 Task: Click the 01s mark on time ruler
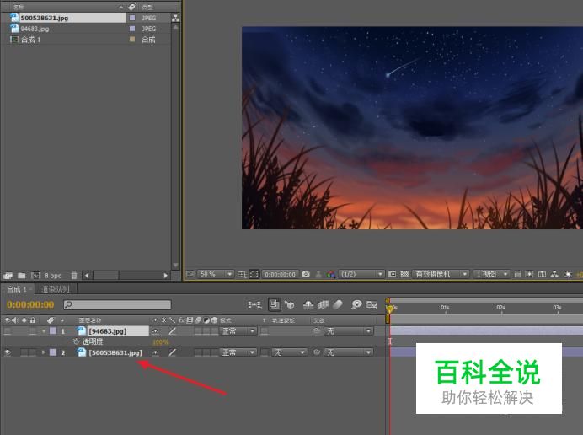(445, 308)
